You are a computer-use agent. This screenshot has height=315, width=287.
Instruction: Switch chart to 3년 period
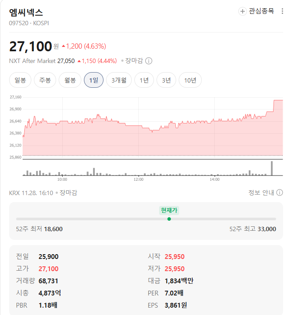click(x=166, y=80)
